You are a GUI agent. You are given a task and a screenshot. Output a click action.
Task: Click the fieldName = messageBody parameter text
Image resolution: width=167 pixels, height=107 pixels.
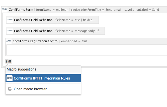[75, 31]
